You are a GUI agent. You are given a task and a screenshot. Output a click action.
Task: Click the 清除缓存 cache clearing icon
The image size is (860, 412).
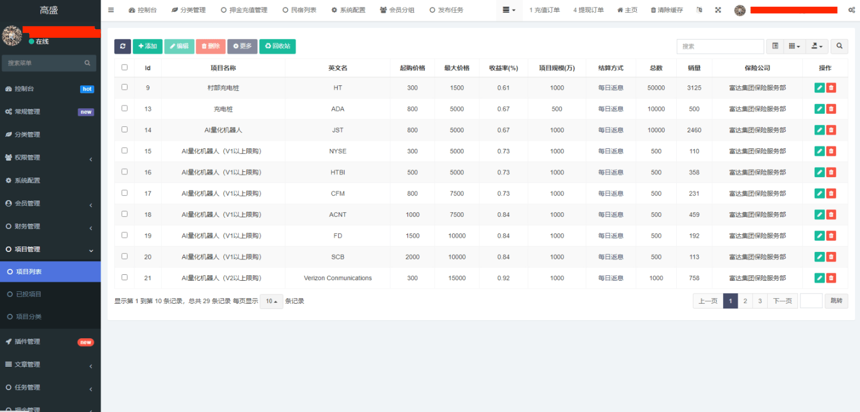pos(666,10)
